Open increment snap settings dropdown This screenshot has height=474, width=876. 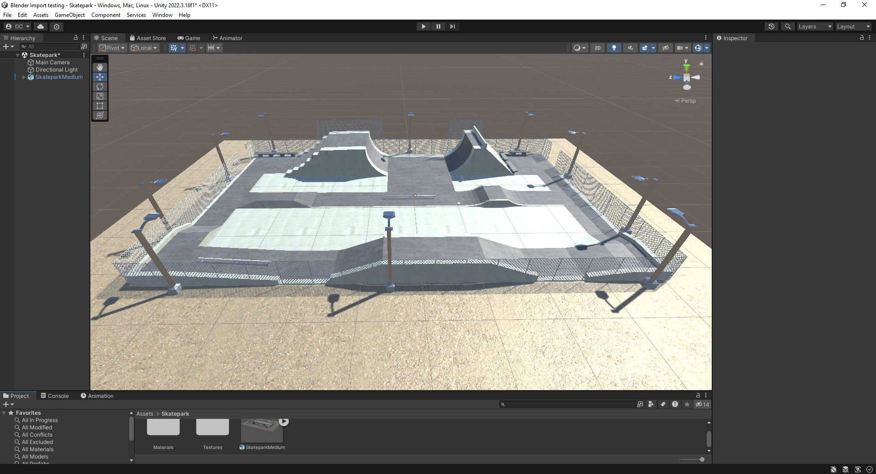214,48
